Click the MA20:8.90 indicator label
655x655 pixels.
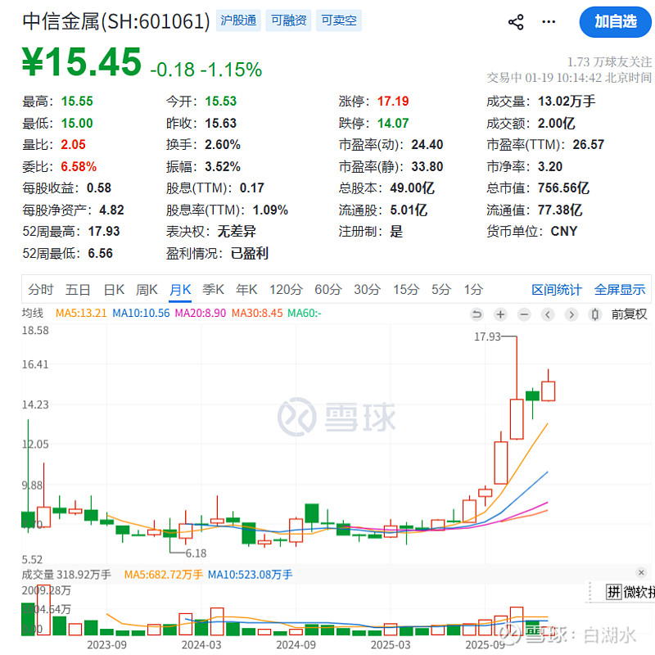(201, 313)
